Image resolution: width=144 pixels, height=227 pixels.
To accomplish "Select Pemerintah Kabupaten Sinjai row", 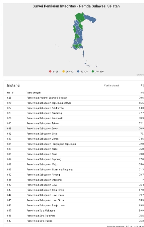I will click(x=74, y=134).
